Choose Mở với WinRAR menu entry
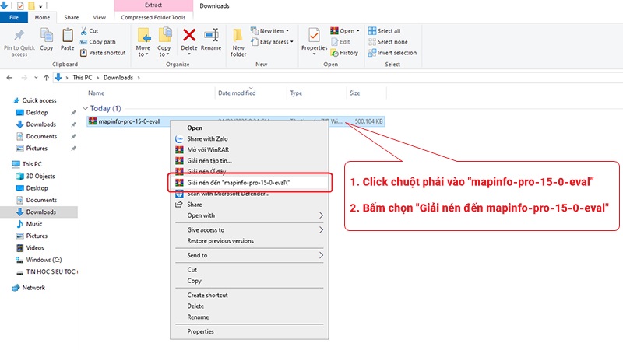The height and width of the screenshot is (350, 623). 249,149
